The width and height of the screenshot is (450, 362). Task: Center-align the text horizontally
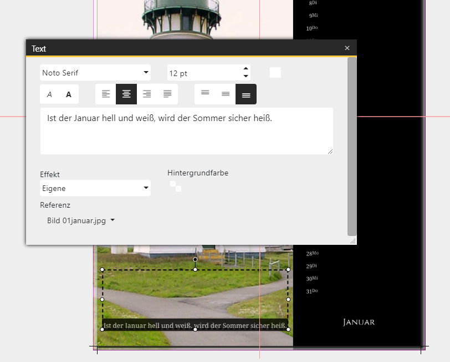(x=126, y=94)
